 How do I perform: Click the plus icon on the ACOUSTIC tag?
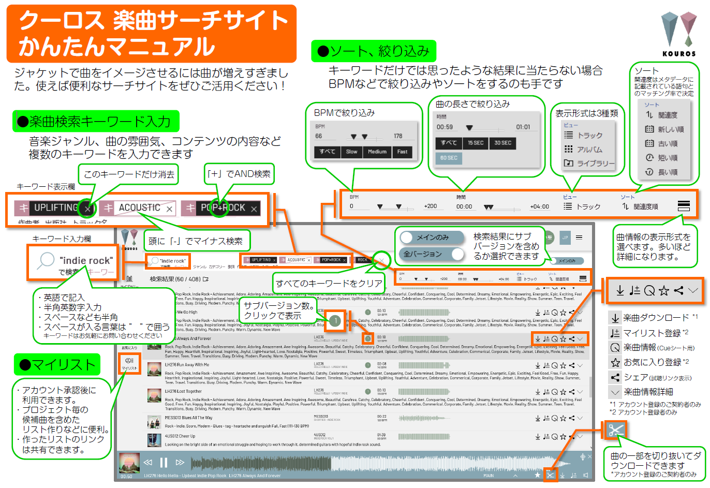point(108,208)
